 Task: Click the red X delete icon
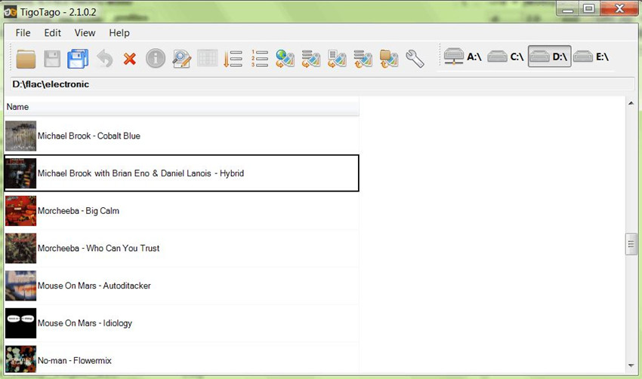coord(130,58)
